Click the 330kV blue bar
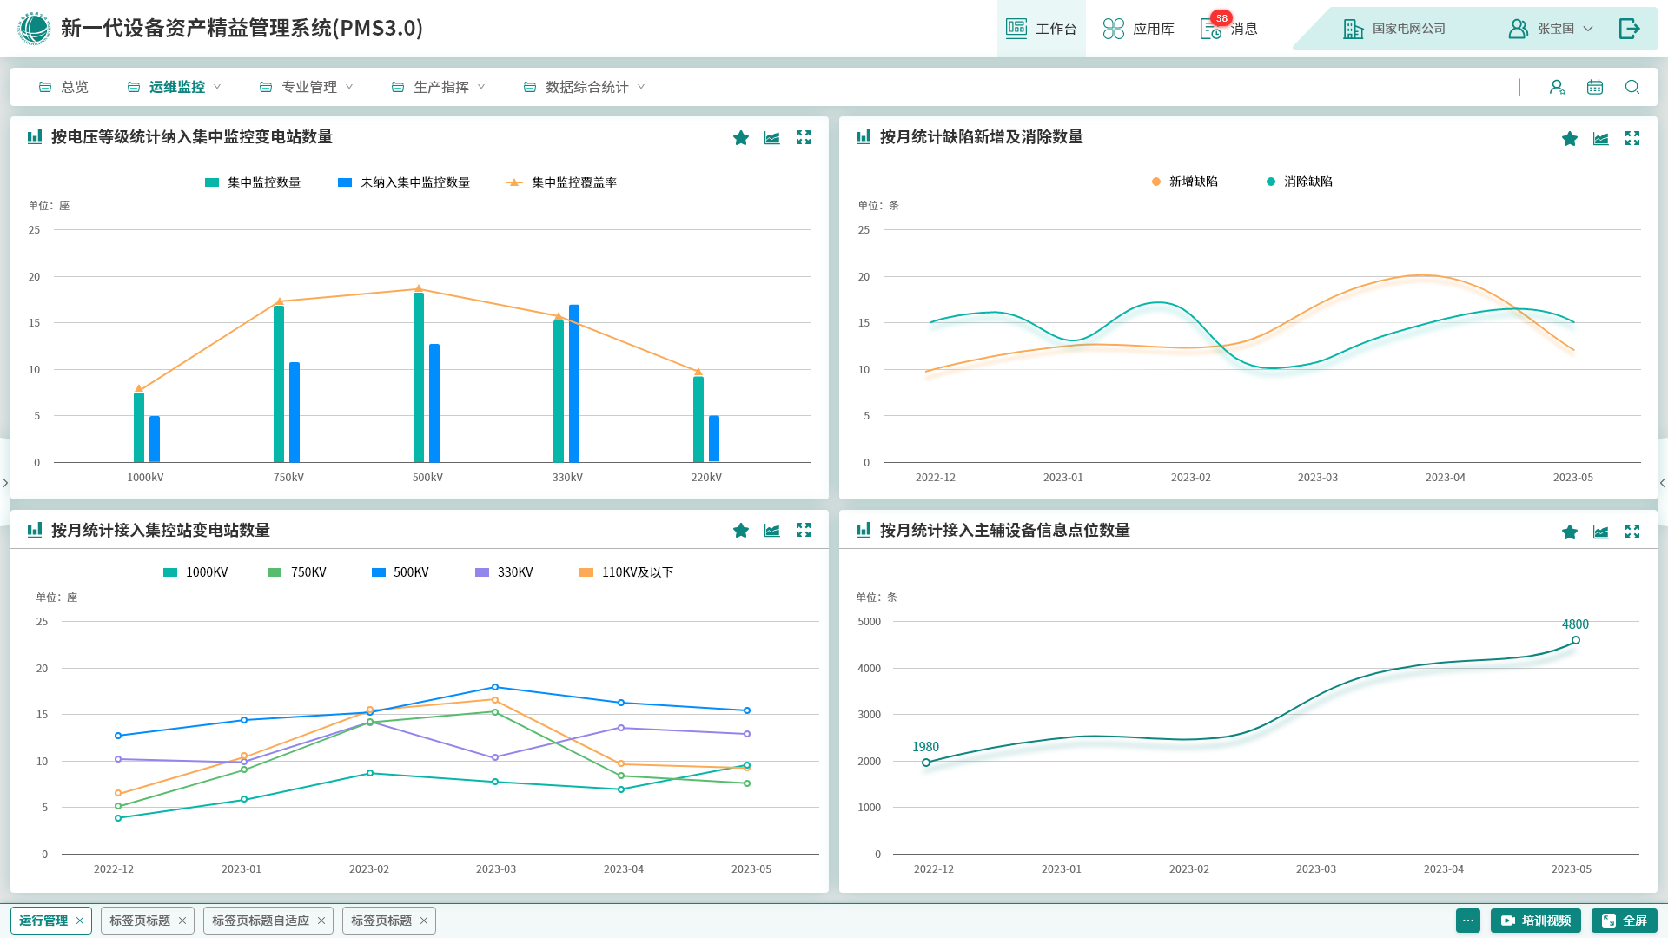1668x938 pixels. pos(574,384)
